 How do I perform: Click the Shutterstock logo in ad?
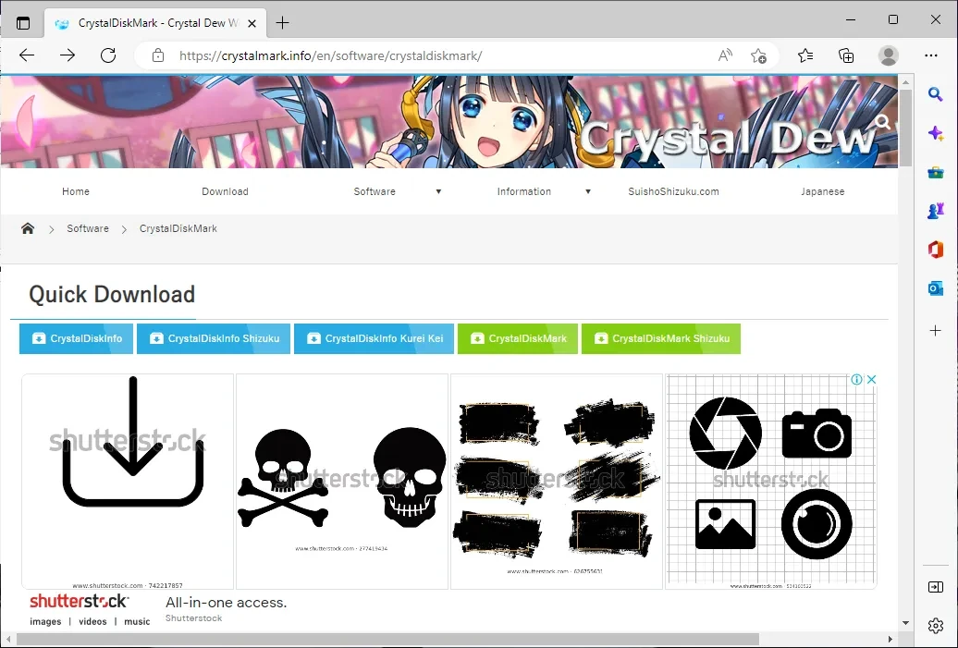79,601
